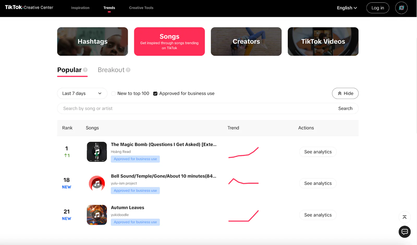Play the Autumn Leaves cover thumbnail

[x=97, y=215]
